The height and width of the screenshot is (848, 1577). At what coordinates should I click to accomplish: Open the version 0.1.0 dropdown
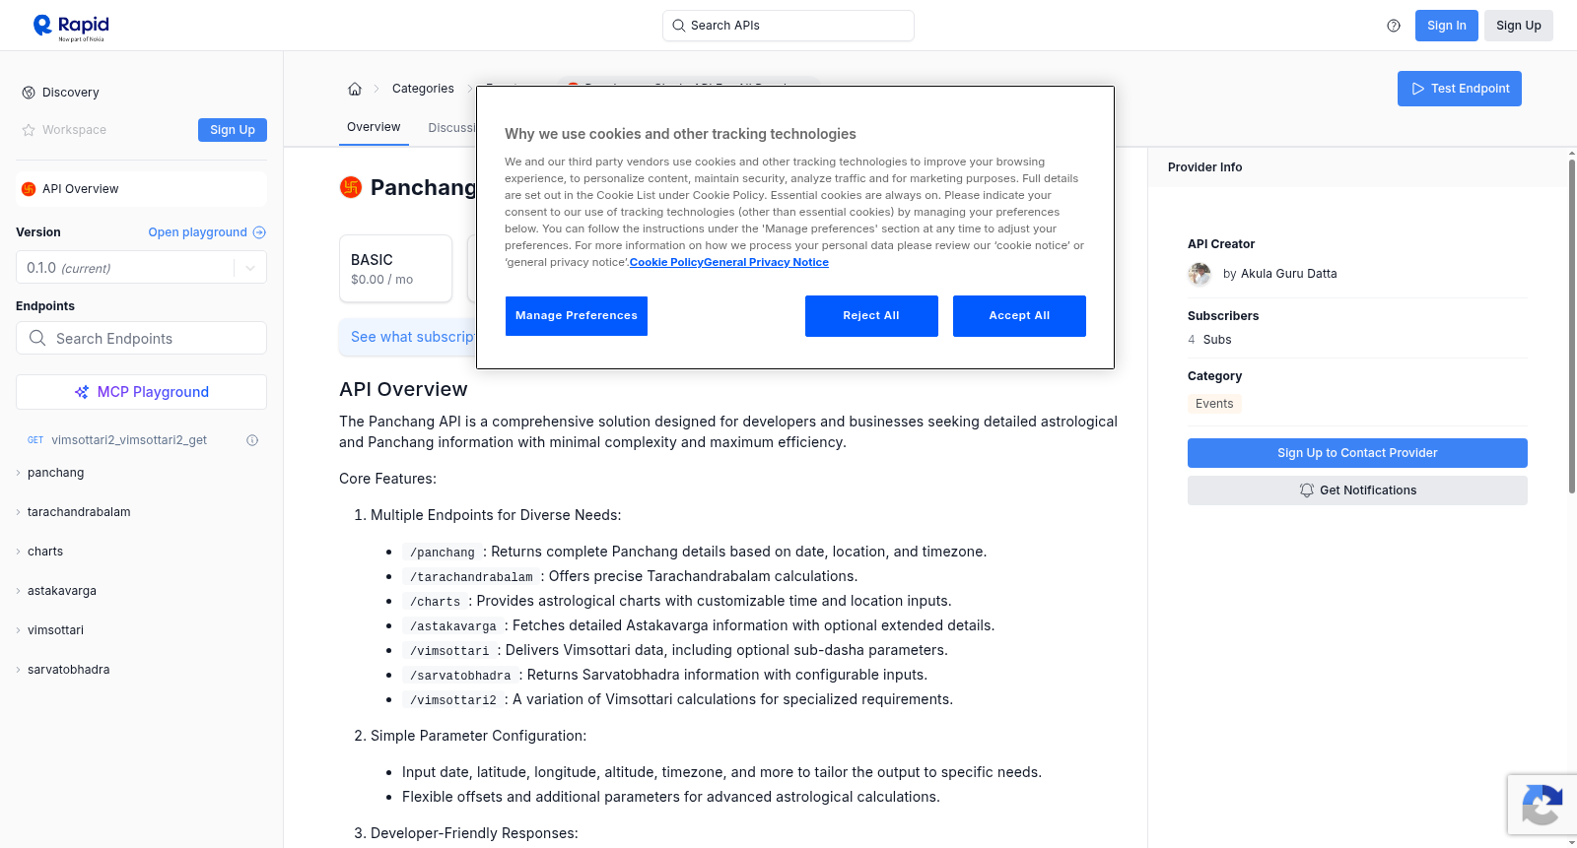point(141,268)
